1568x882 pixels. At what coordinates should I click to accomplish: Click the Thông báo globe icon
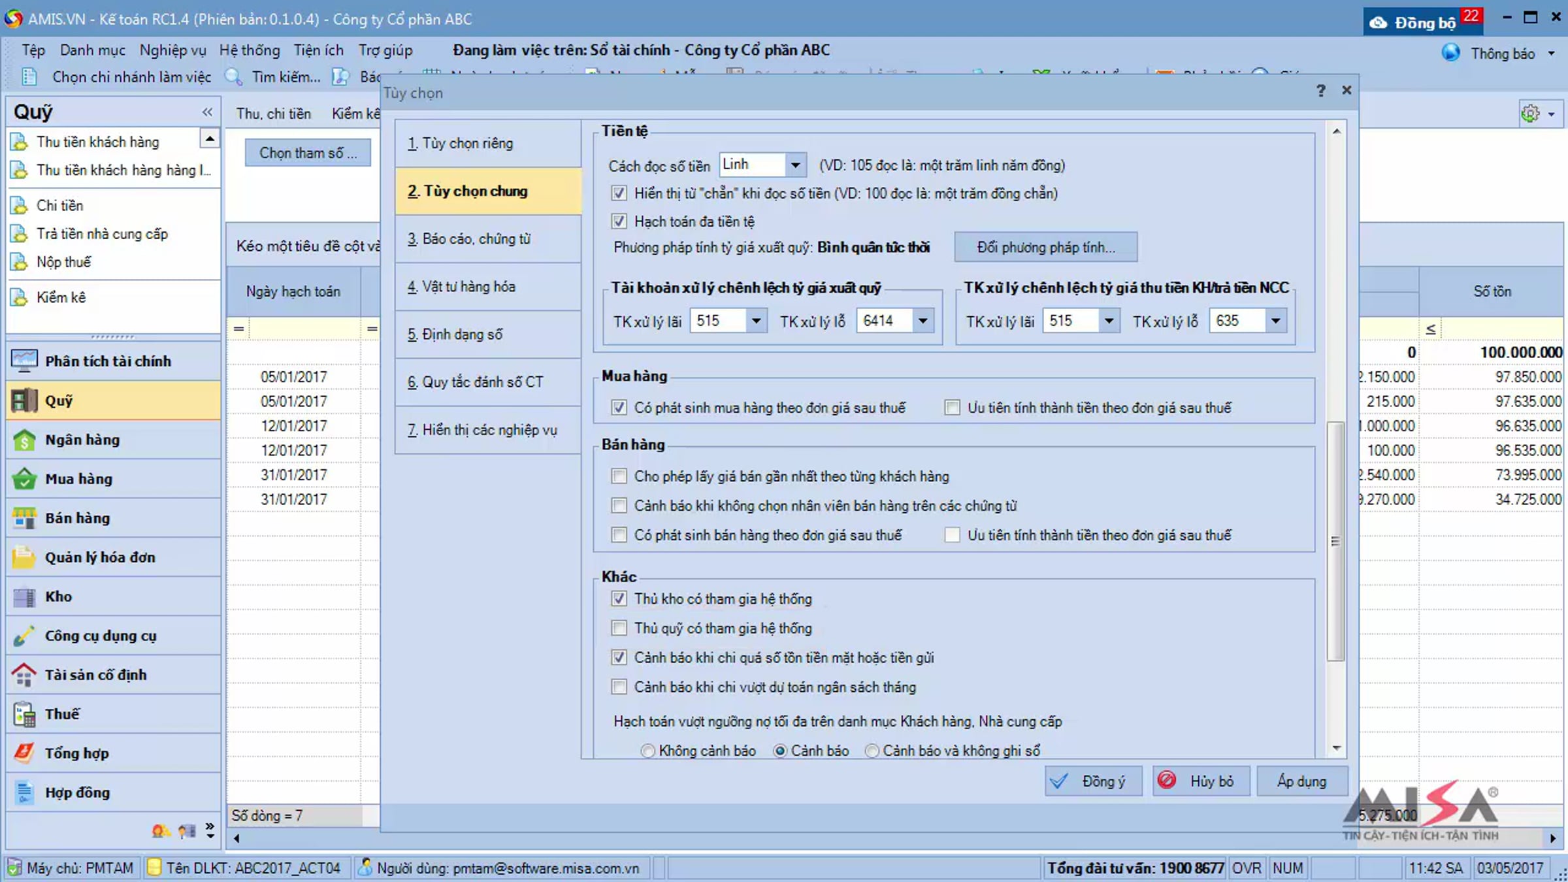coord(1450,53)
